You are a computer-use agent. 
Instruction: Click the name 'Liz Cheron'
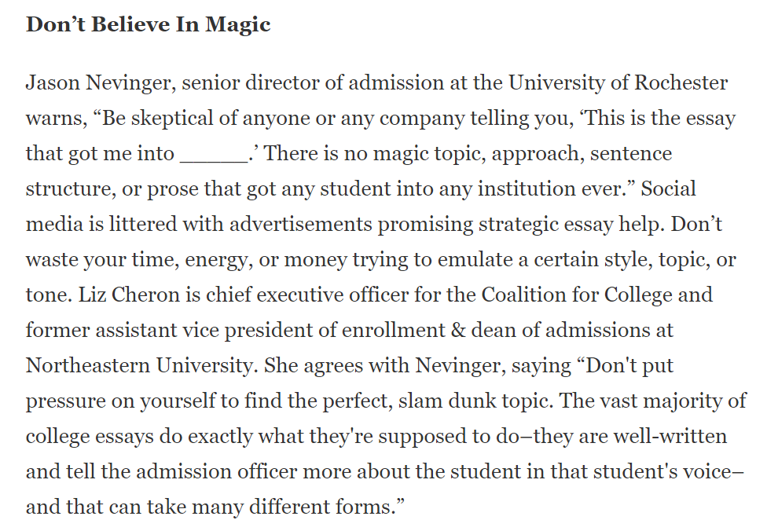tap(129, 295)
